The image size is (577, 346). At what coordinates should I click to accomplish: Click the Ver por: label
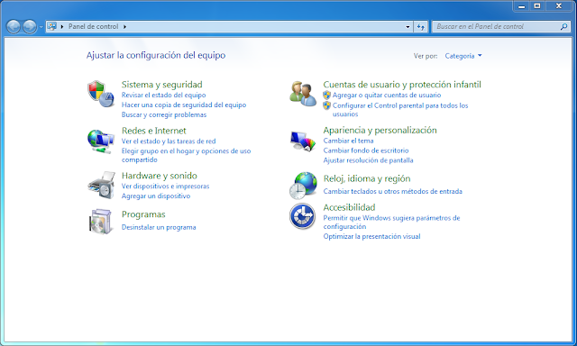pyautogui.click(x=426, y=56)
